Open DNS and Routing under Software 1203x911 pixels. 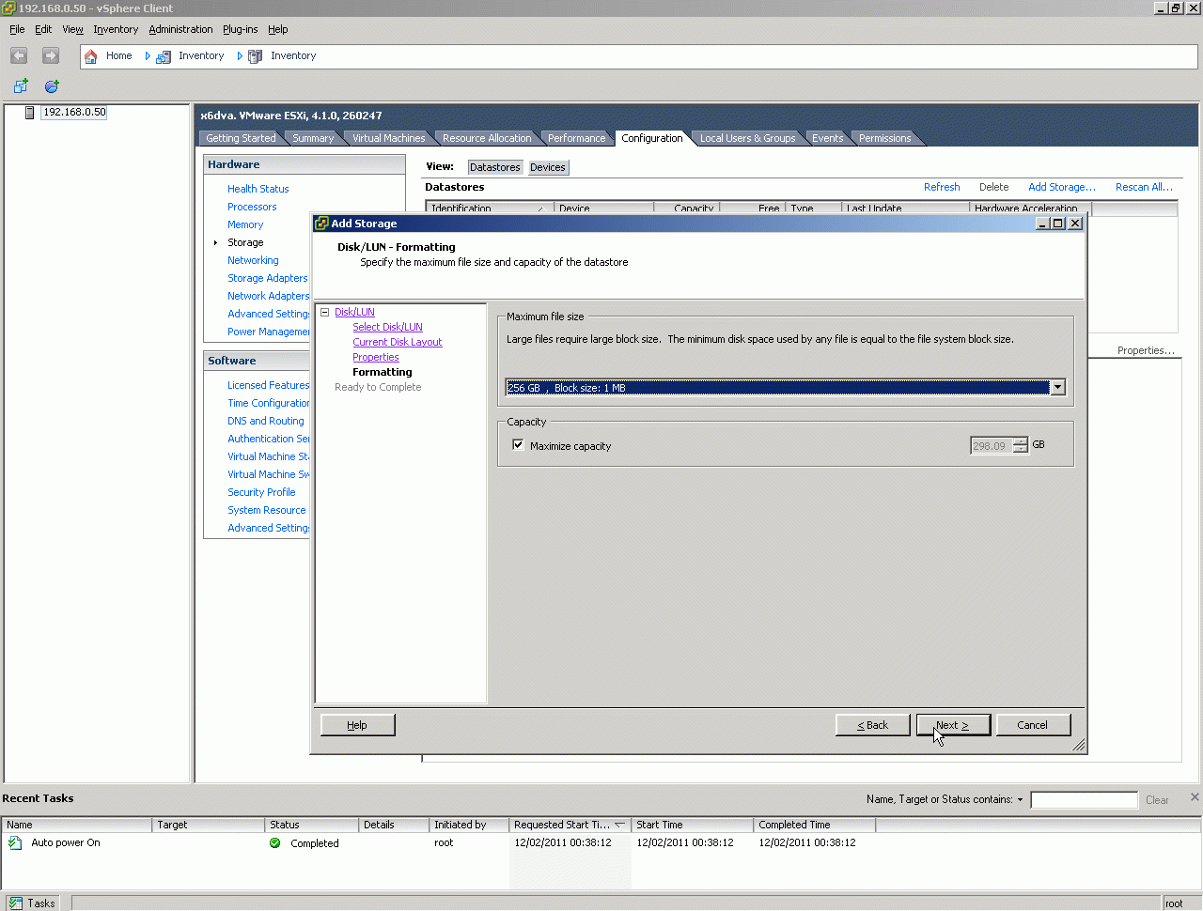coord(266,421)
